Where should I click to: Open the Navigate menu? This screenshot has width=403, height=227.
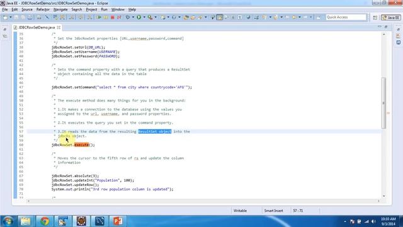tap(60, 9)
